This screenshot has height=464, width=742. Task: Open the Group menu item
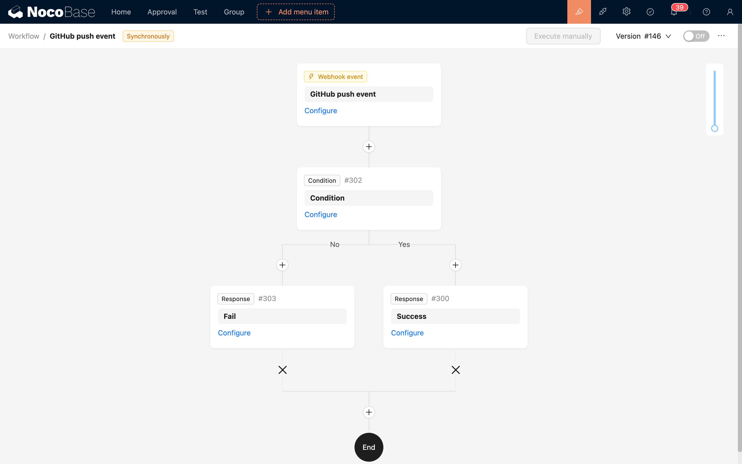pos(234,12)
